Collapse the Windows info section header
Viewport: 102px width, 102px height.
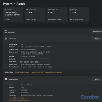(53, 79)
